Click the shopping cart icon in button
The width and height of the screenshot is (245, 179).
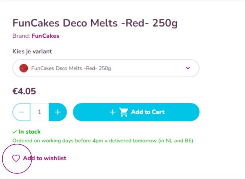(123, 112)
